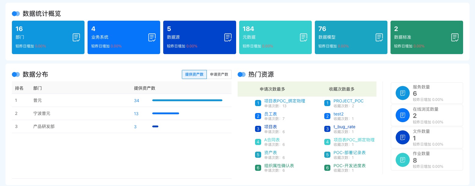
Task: Switch to 申请资产数 toggle
Action: pos(219,74)
